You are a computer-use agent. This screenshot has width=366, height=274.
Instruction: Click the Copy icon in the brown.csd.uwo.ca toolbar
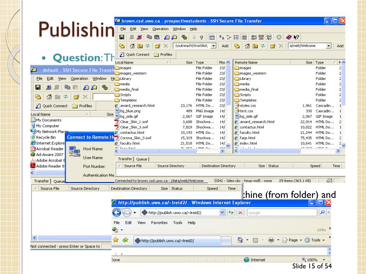[x=149, y=37]
